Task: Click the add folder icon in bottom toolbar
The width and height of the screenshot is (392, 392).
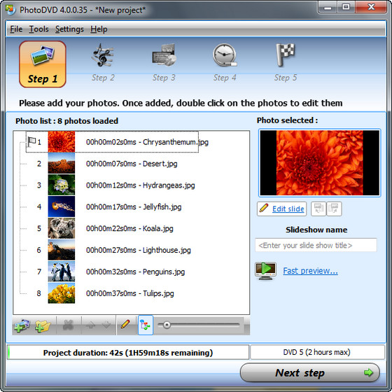Action: (x=43, y=325)
